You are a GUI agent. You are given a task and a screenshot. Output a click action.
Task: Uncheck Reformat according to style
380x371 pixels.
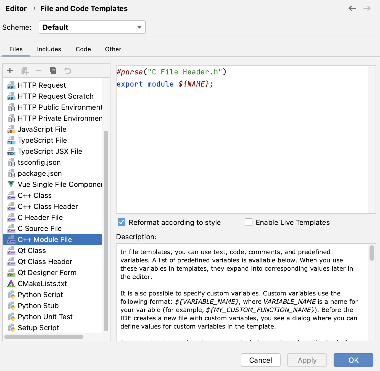[x=121, y=222]
